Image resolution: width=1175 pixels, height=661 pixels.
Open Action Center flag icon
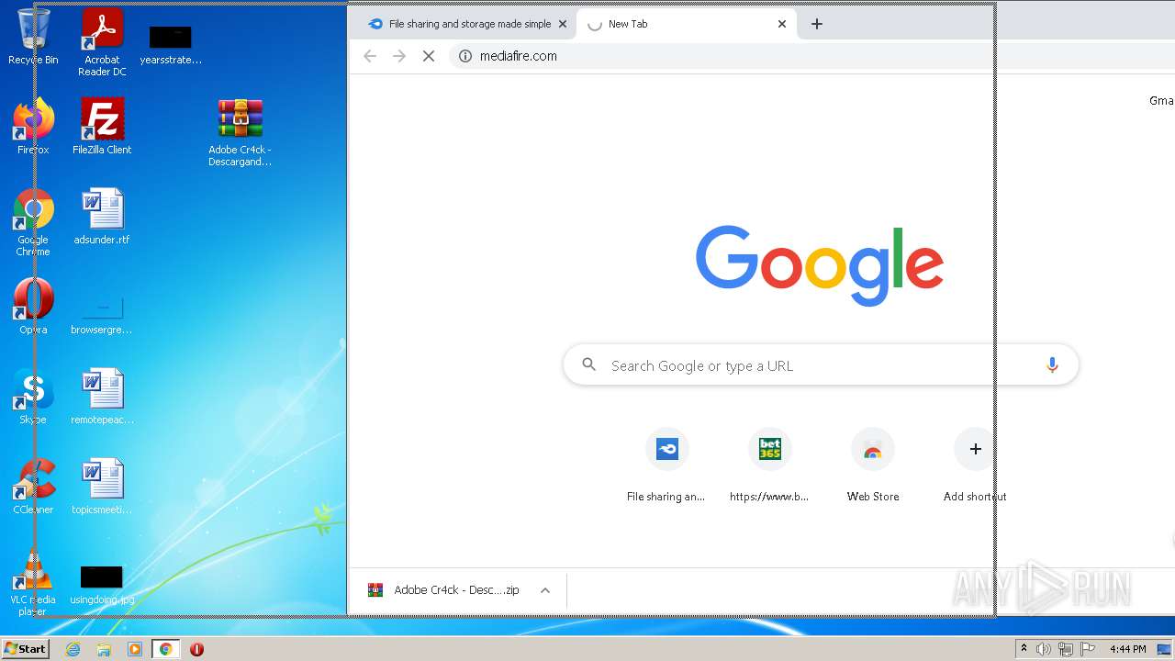(x=1087, y=649)
